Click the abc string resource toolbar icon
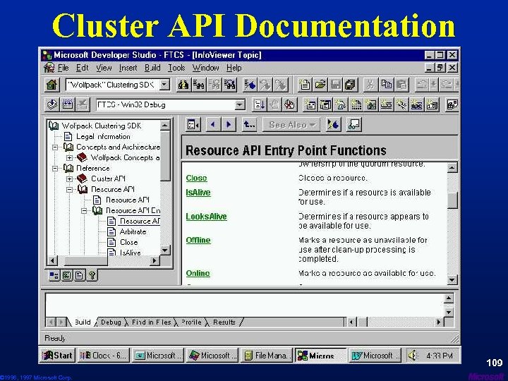508x381 pixels. pyautogui.click(x=416, y=104)
